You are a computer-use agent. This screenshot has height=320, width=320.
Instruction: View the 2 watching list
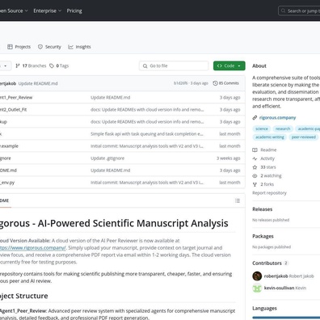pos(271,175)
